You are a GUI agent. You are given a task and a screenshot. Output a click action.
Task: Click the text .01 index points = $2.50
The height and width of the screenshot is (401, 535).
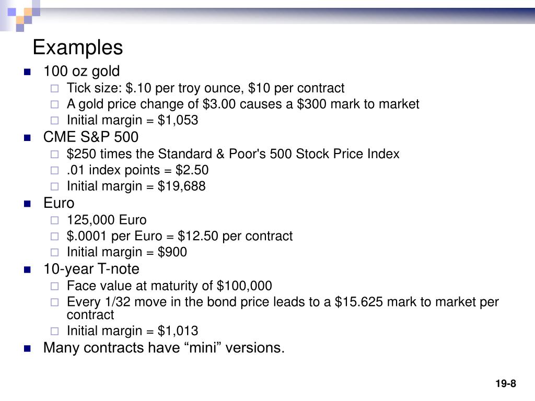137,170
